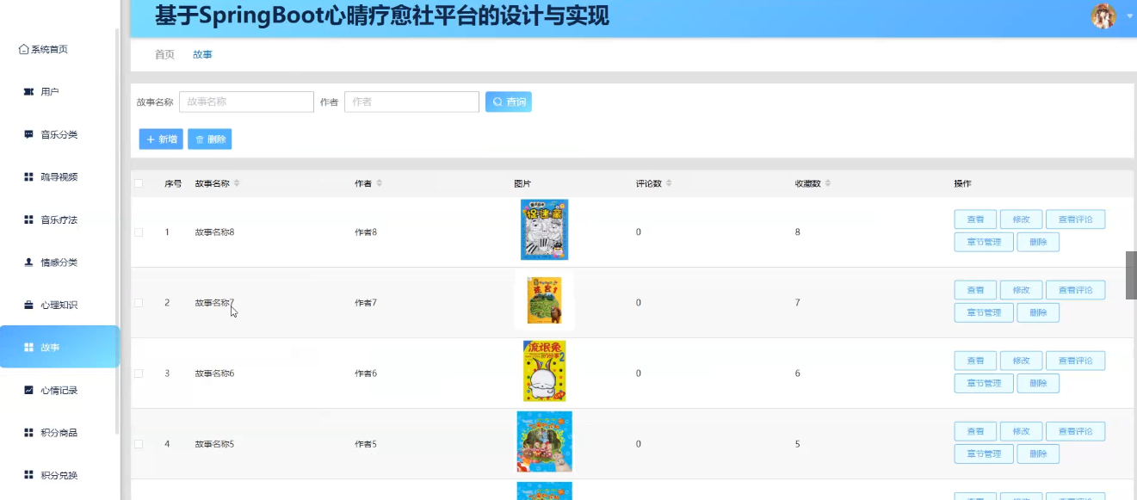
Task: Toggle the select-all checkbox in table header
Action: pyautogui.click(x=139, y=183)
